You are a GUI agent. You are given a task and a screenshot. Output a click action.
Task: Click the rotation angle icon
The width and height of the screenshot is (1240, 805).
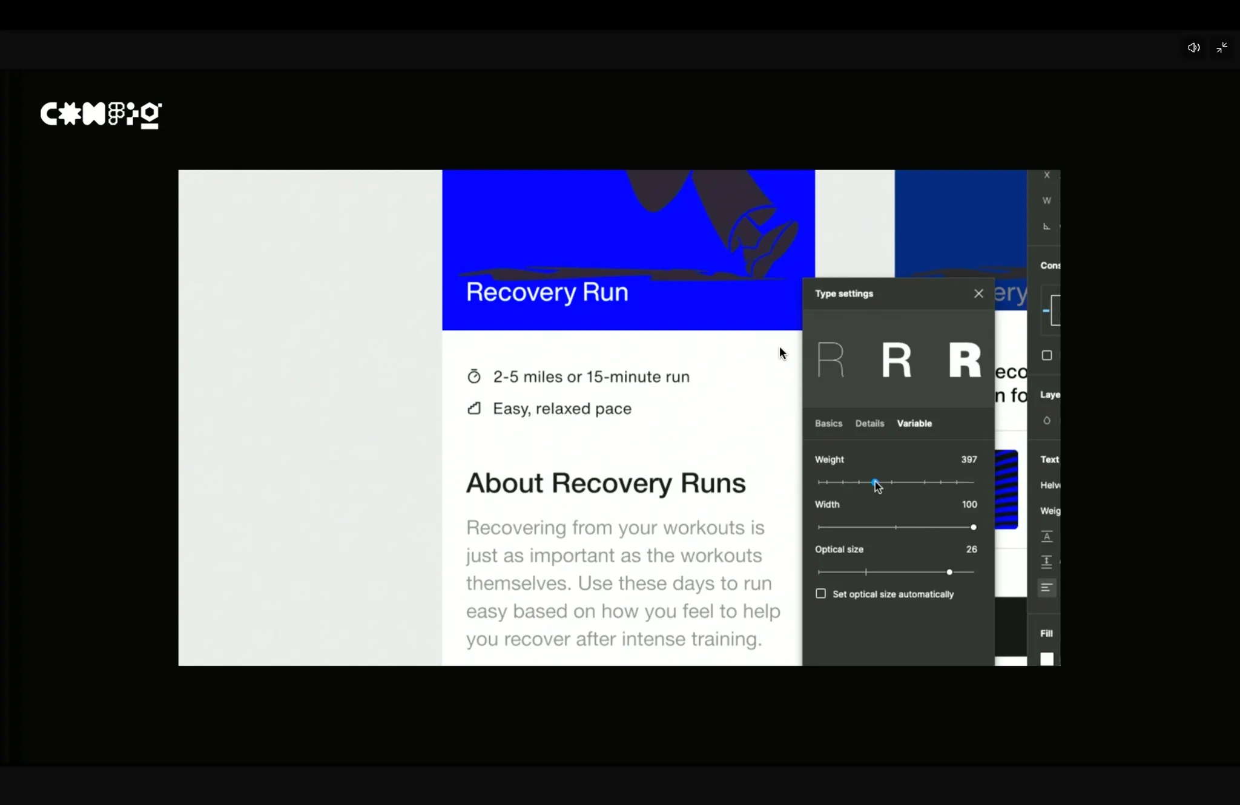(x=1047, y=226)
